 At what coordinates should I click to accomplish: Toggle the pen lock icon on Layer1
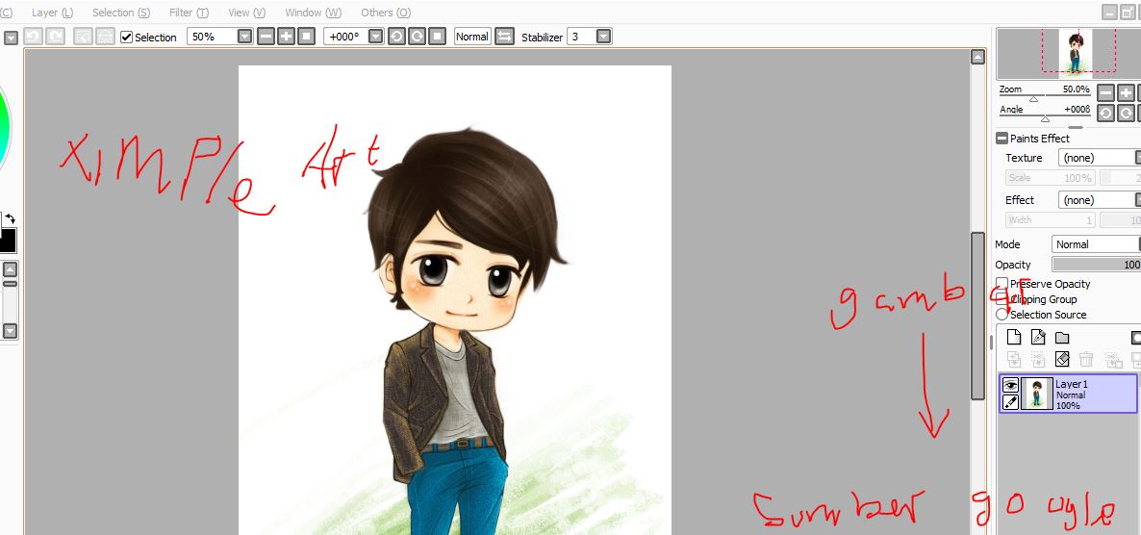tap(1010, 401)
